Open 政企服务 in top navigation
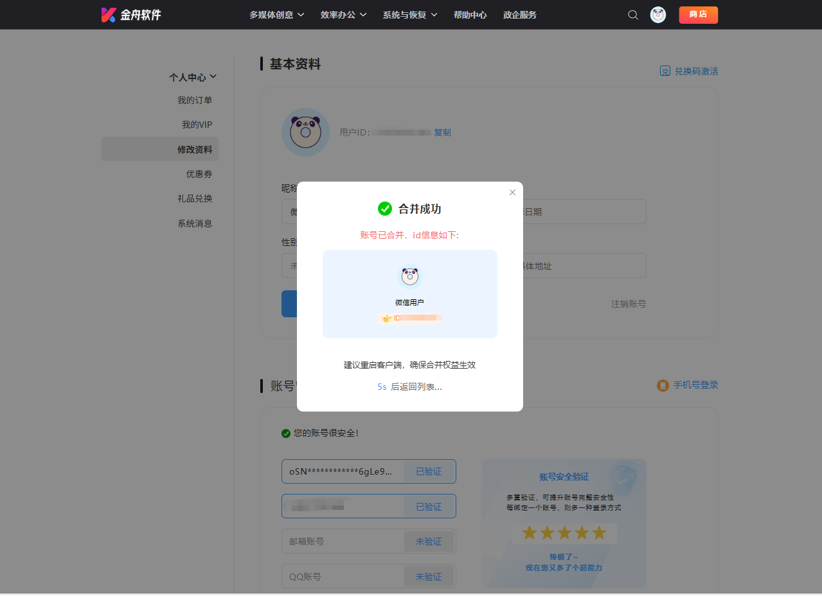Viewport: 822px width, 596px height. 519,15
